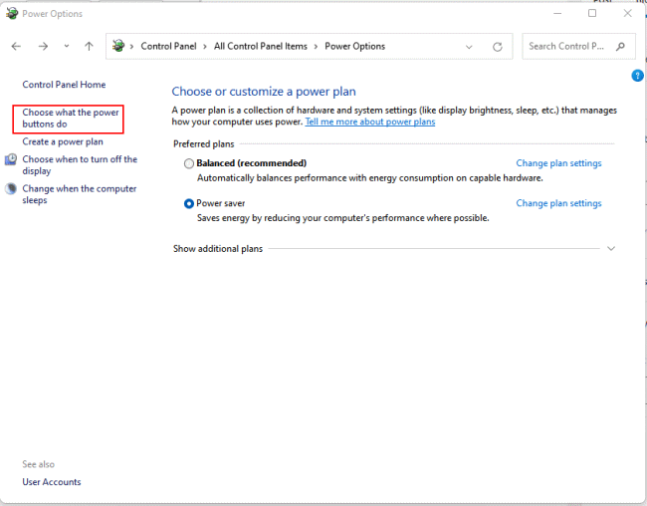Click Control Panel in breadcrumb
The image size is (647, 506).
coord(168,46)
